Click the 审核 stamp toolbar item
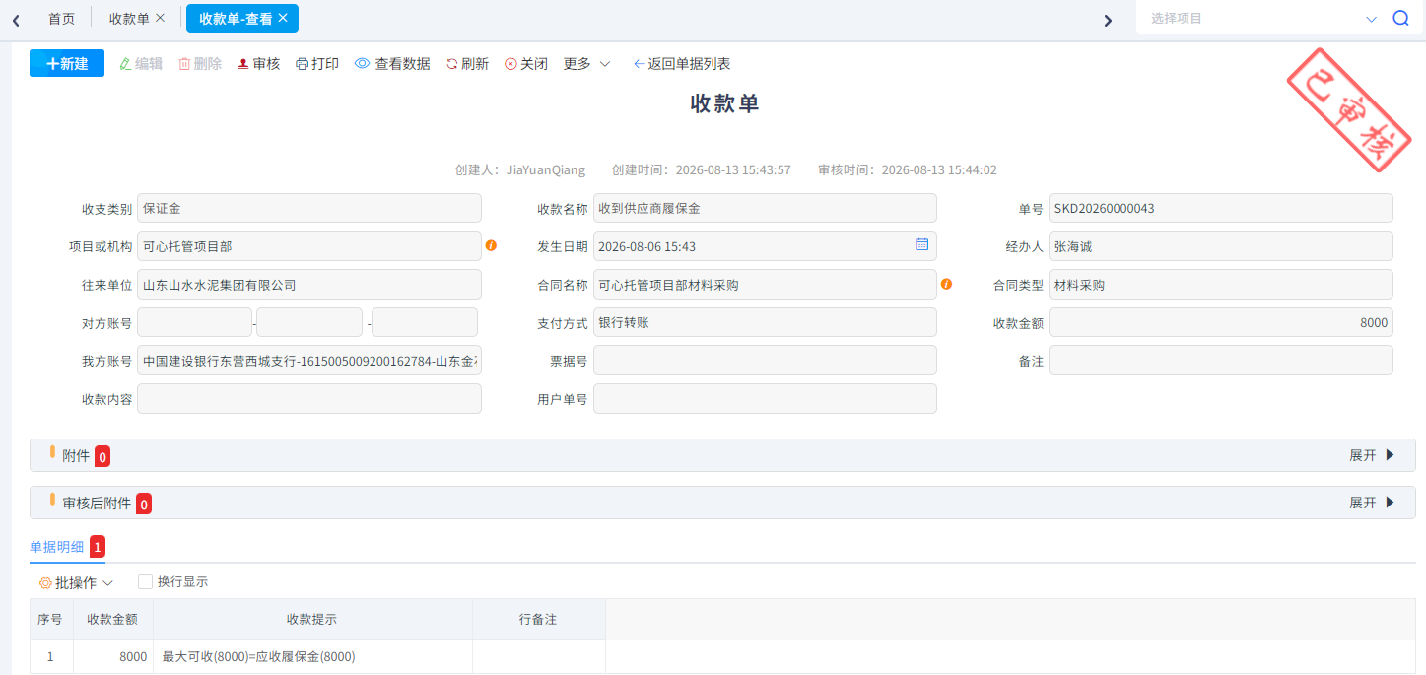This screenshot has width=1426, height=675. click(x=259, y=63)
